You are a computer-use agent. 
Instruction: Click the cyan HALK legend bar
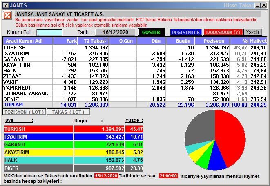coord(38,160)
